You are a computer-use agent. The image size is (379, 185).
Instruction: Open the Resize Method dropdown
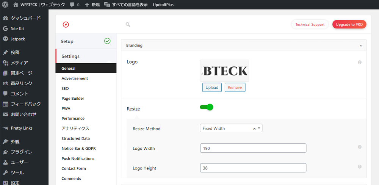coord(231,128)
